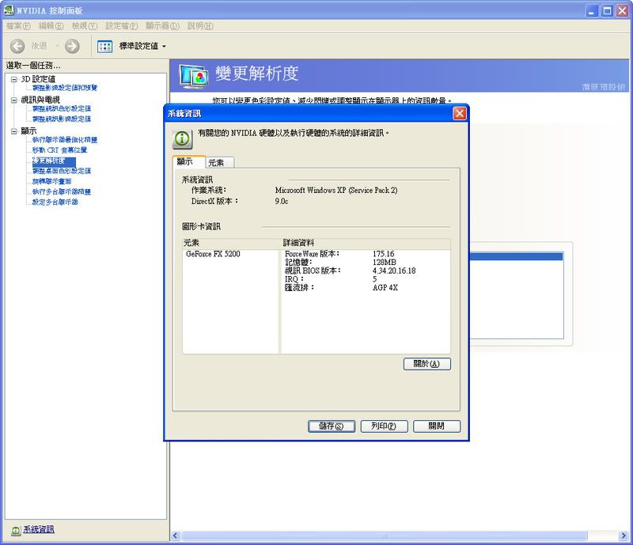The image size is (633, 545).
Task: Click the info icon in the 系統資訊 dialog
Action: [183, 139]
